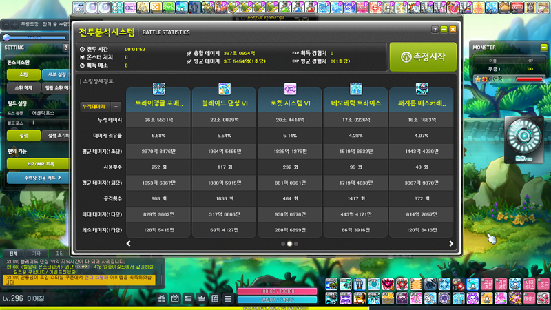Click the HP/MP 회복 button
551x310 pixels.
(x=38, y=164)
